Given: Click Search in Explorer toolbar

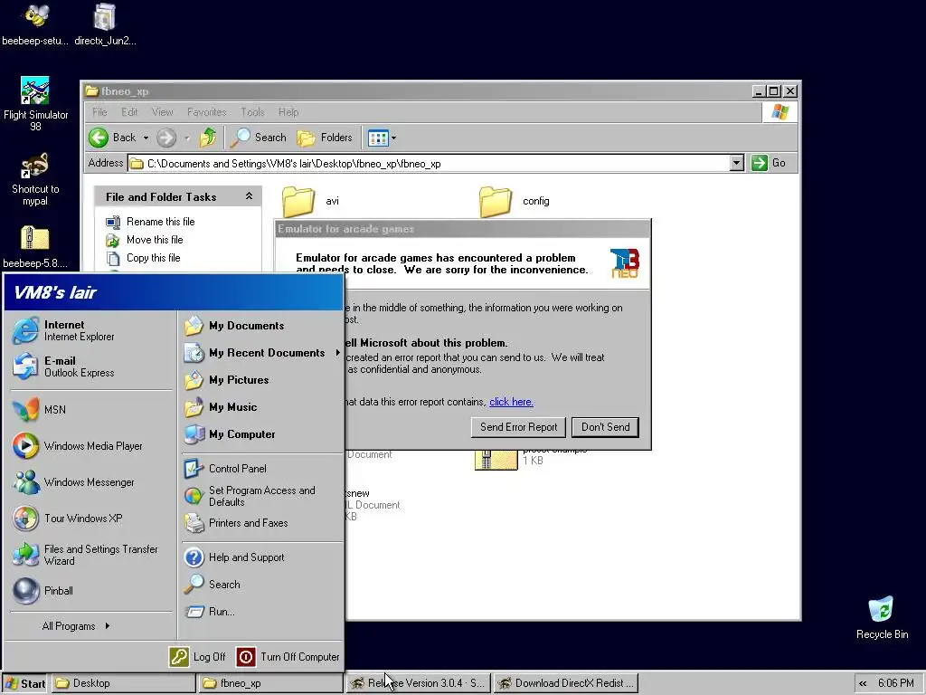Looking at the screenshot, I should pos(258,138).
